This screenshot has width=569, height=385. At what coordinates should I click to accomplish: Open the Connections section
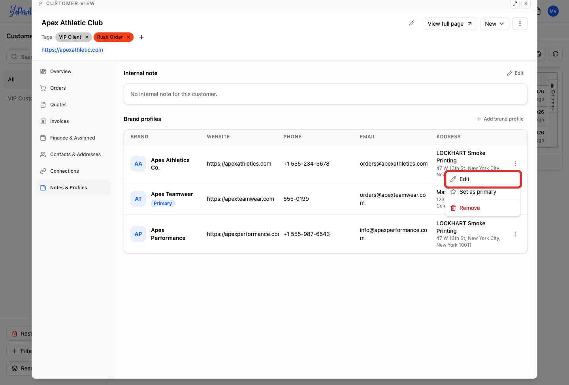point(73,171)
